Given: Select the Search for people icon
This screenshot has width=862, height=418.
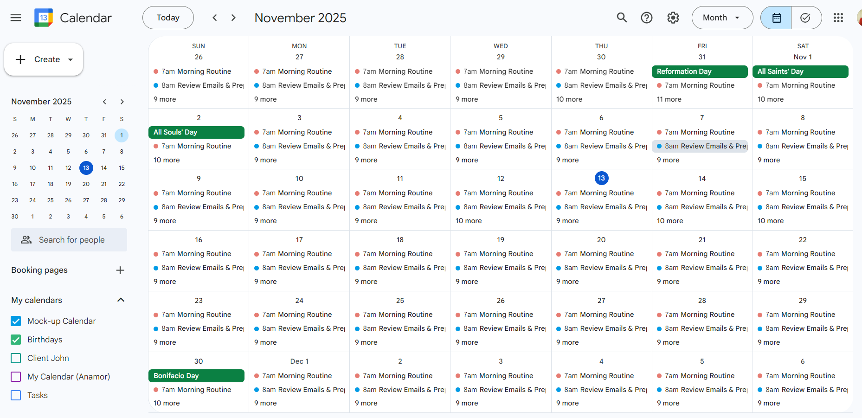Looking at the screenshot, I should (x=26, y=240).
